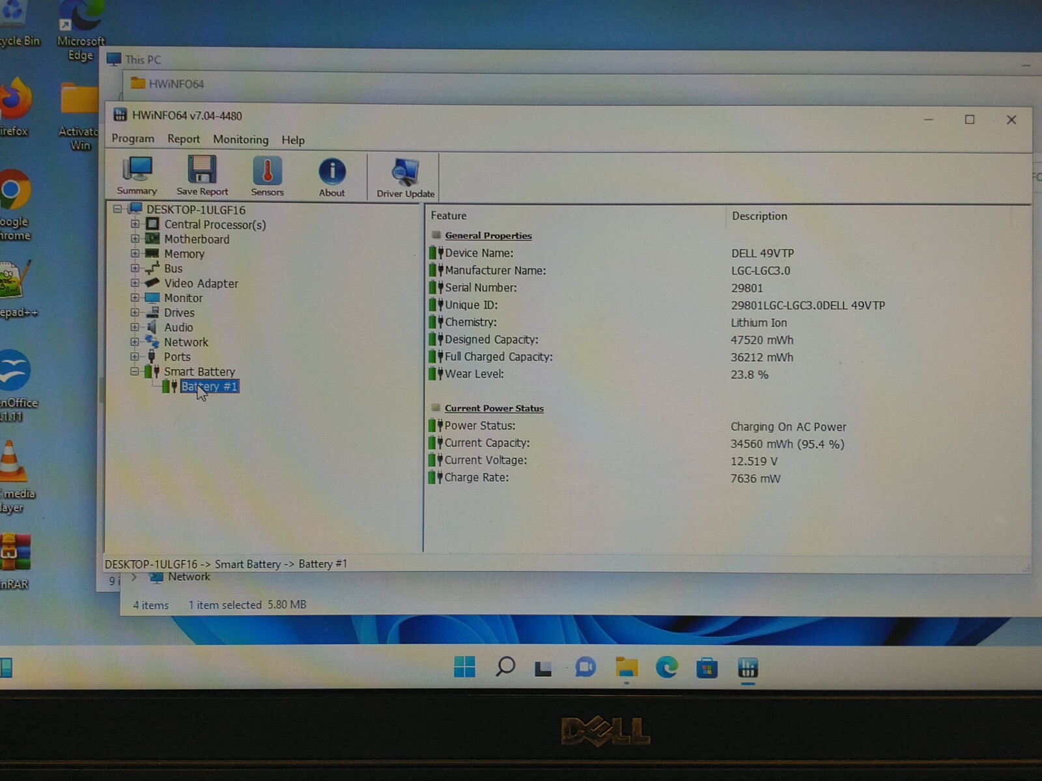Select the Central Processor(s) chip icon
This screenshot has height=781, width=1042.
point(152,224)
